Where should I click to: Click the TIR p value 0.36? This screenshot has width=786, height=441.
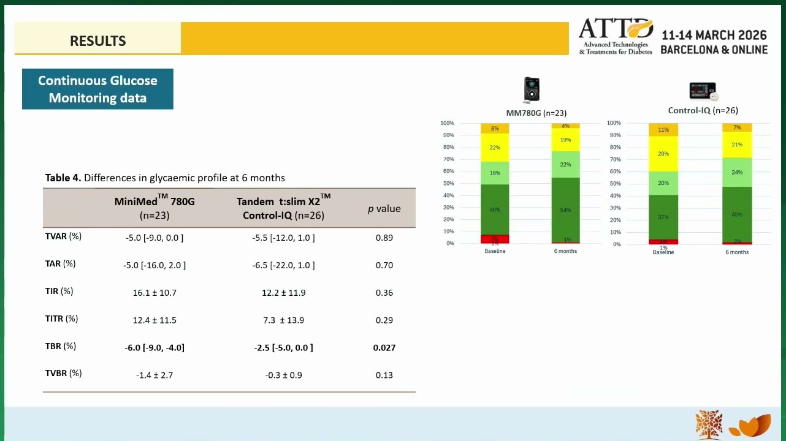pos(384,293)
